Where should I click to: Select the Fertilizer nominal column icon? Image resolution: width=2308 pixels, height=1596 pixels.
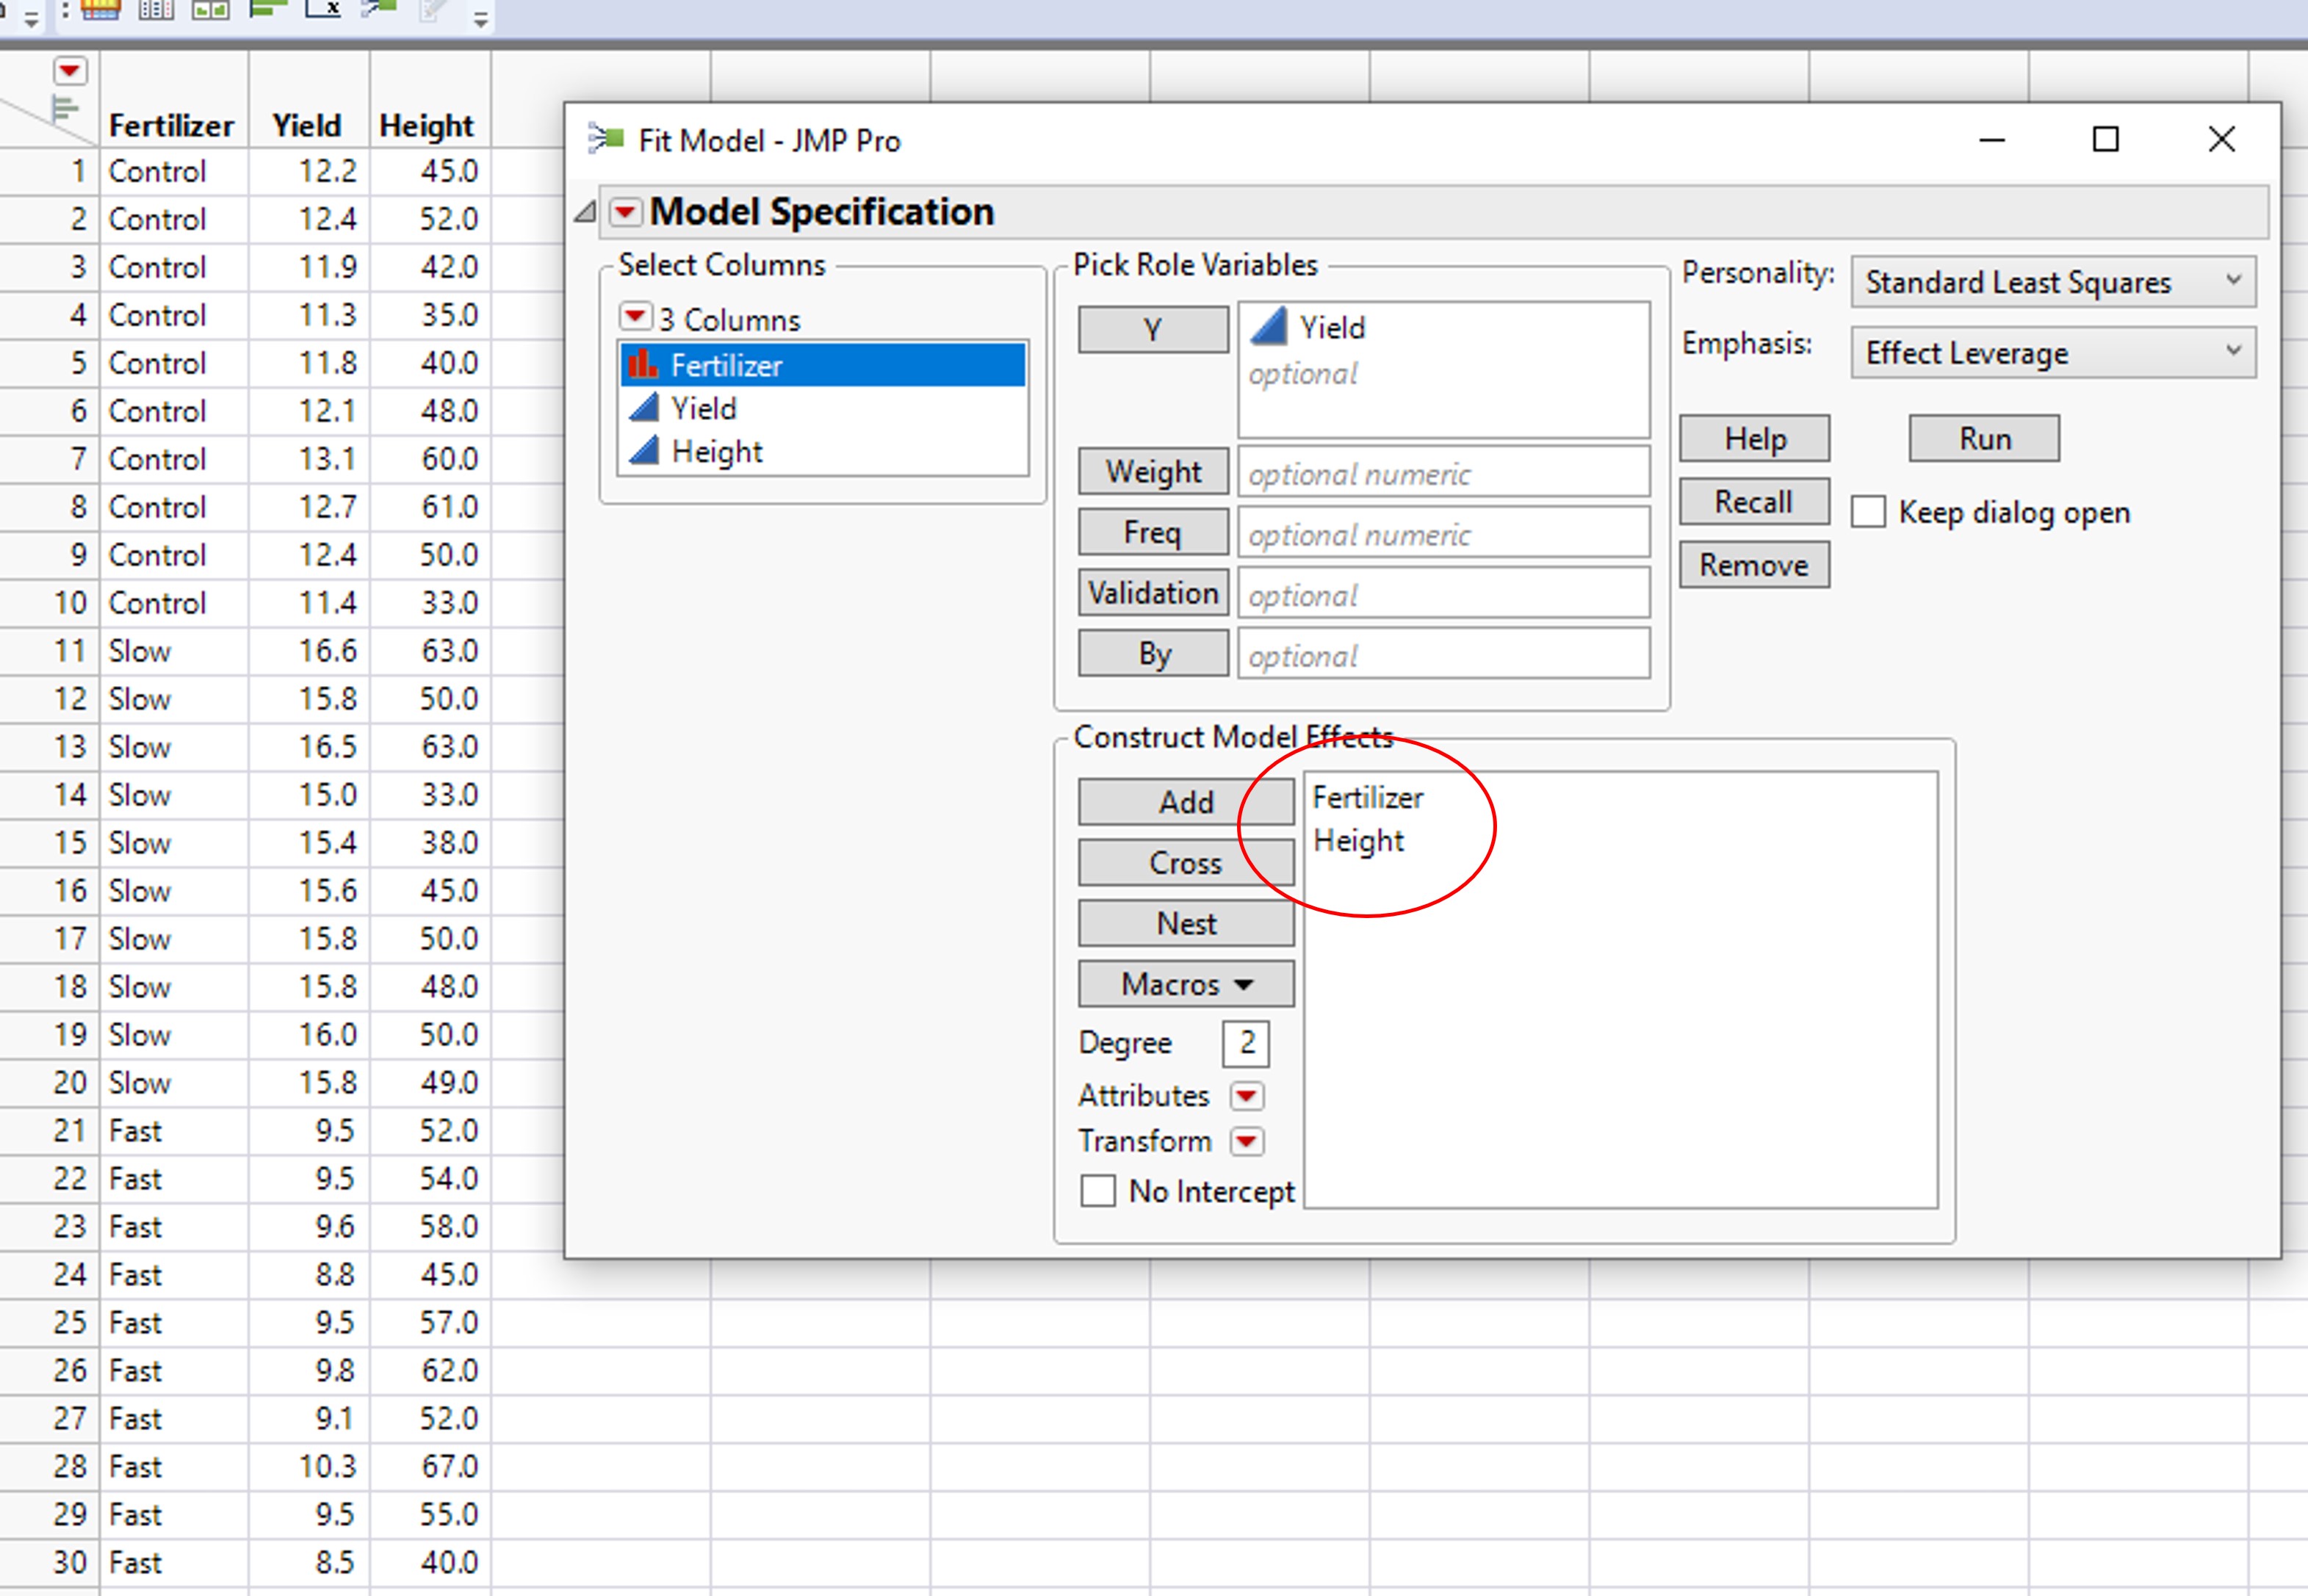pos(643,365)
